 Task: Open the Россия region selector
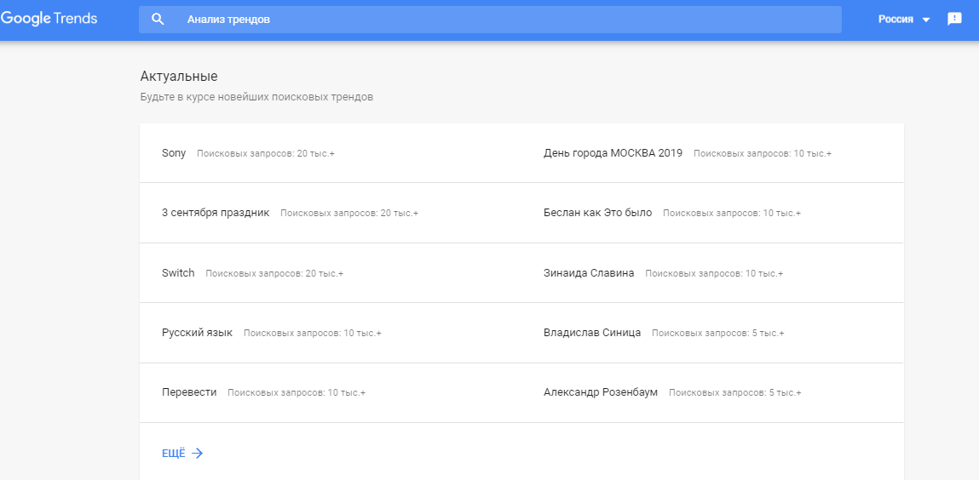tap(895, 19)
